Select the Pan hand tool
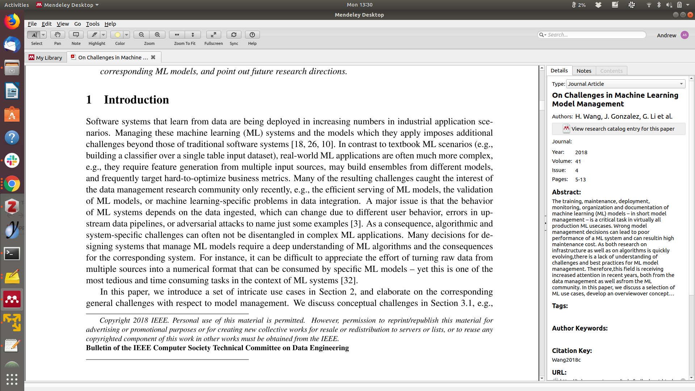 pos(58,35)
